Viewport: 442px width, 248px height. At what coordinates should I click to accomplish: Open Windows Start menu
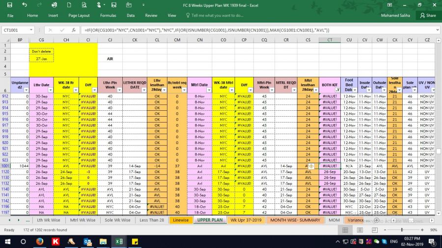tap(7, 242)
